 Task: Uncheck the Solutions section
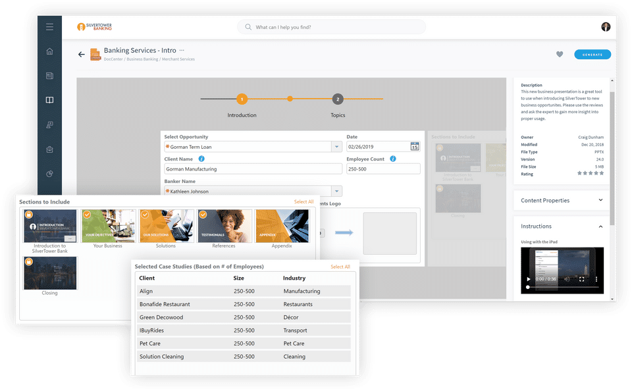coord(145,215)
